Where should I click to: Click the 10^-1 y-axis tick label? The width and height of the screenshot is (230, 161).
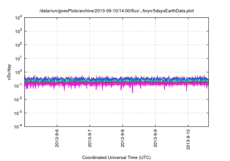coord(18,86)
